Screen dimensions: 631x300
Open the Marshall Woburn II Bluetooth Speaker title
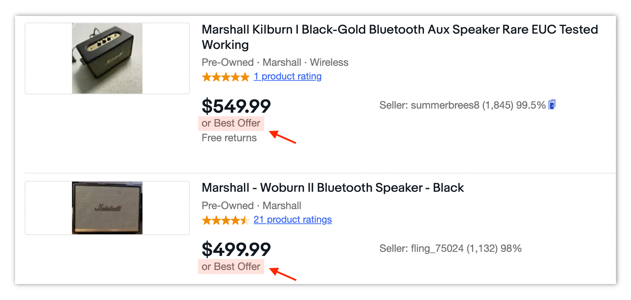(x=333, y=188)
